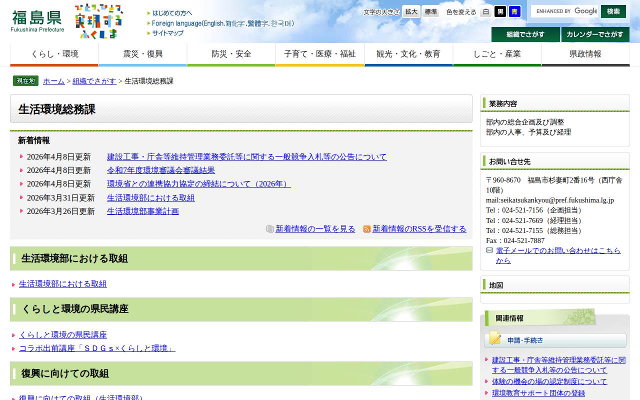Viewport: 640px width, 400px height.
Task: Open 環境省との連携協力協定の締結 link
Action: point(199,183)
